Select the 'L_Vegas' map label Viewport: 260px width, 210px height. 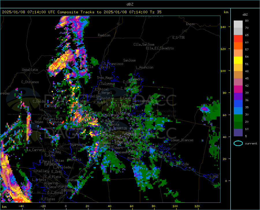[x=37, y=122]
